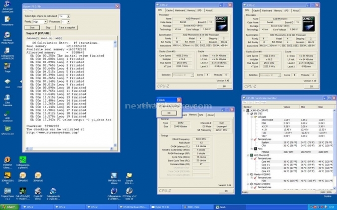
Task: Click the Value column header
Action: click(x=291, y=106)
